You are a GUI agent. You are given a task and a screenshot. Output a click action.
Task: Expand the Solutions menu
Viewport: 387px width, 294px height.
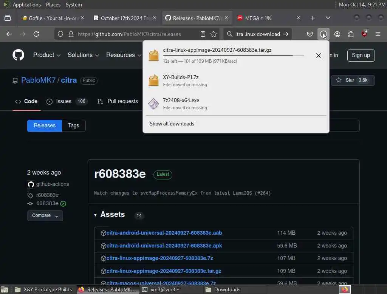pos(84,55)
